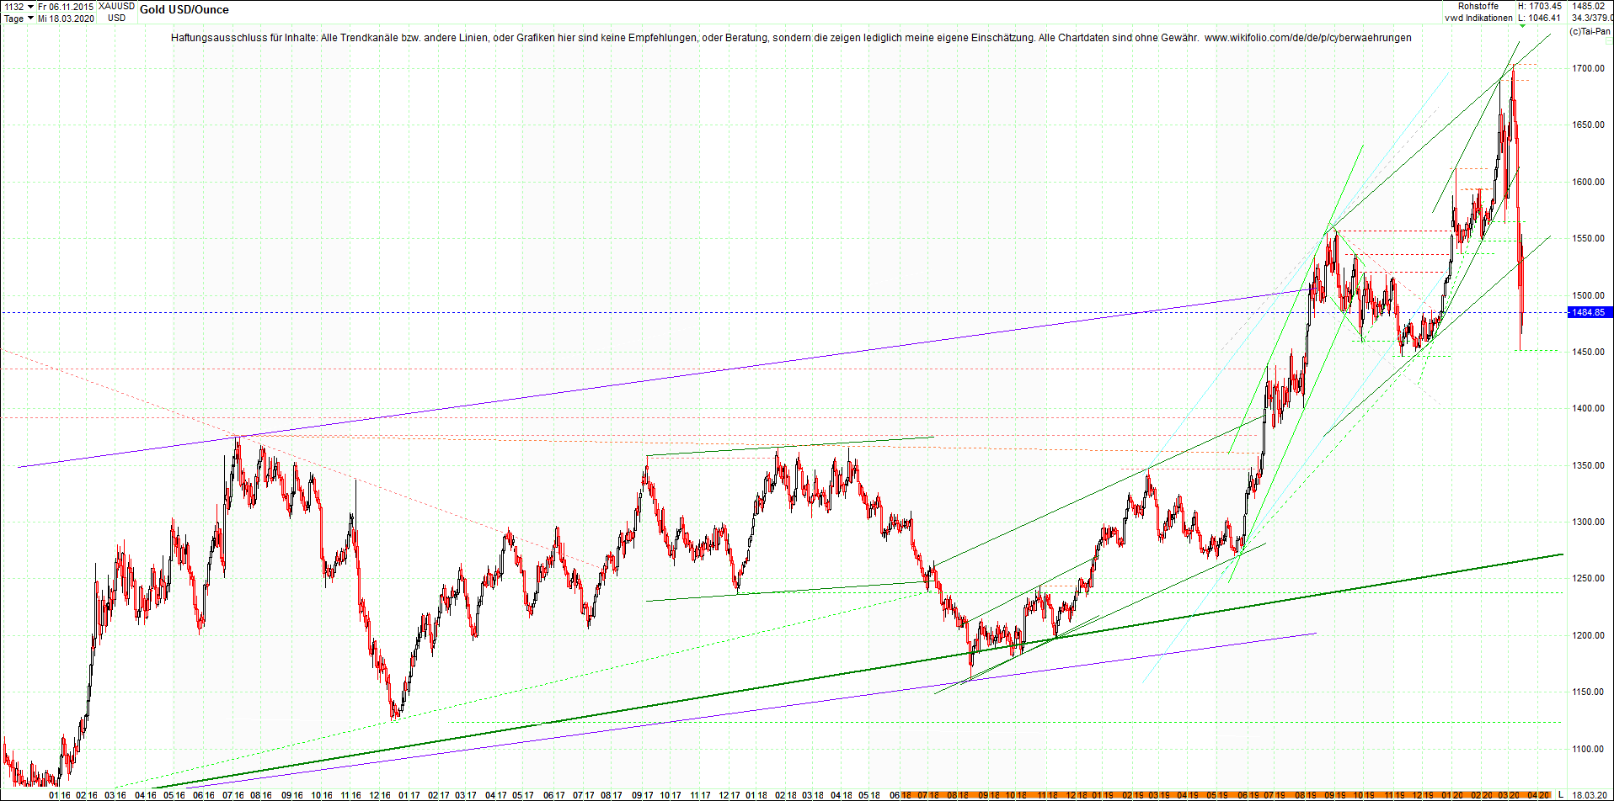Viewport: 1614px width, 801px height.
Task: Click the 1100.00 price axis label
Action: coord(1588,749)
